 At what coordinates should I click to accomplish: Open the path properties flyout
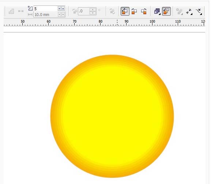(199, 12)
